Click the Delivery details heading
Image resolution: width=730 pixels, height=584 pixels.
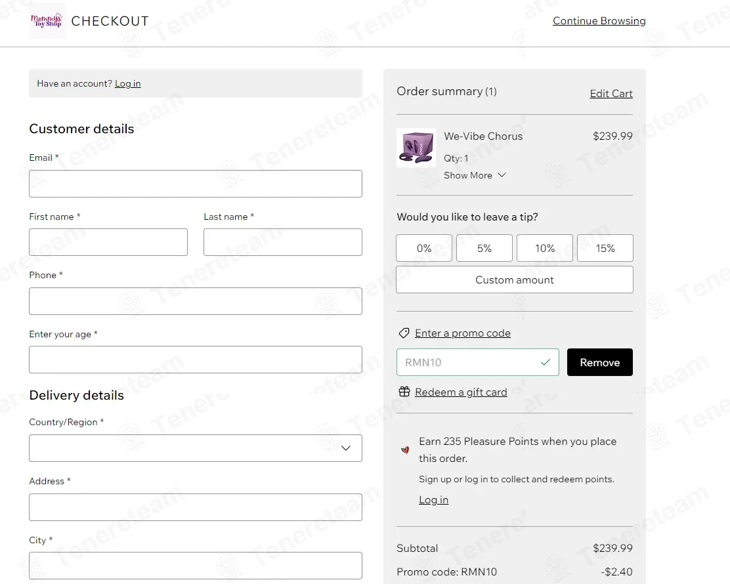[76, 395]
